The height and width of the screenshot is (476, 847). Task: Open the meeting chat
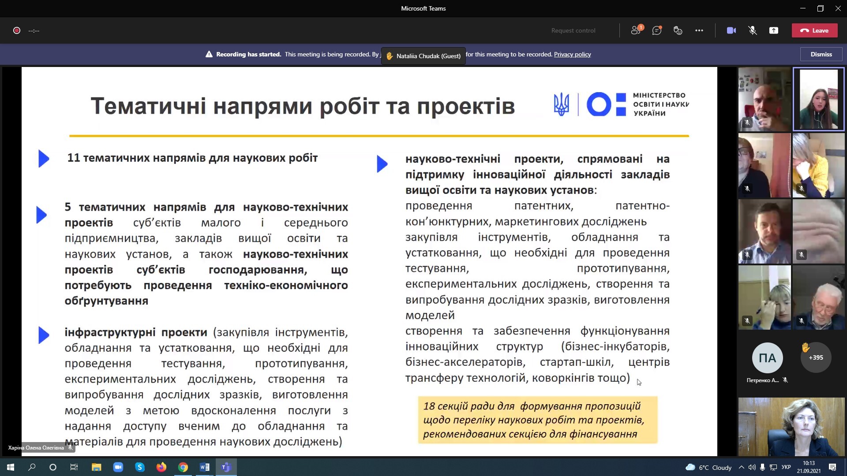pos(657,30)
